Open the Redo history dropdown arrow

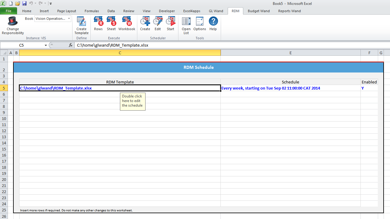click(x=45, y=3)
